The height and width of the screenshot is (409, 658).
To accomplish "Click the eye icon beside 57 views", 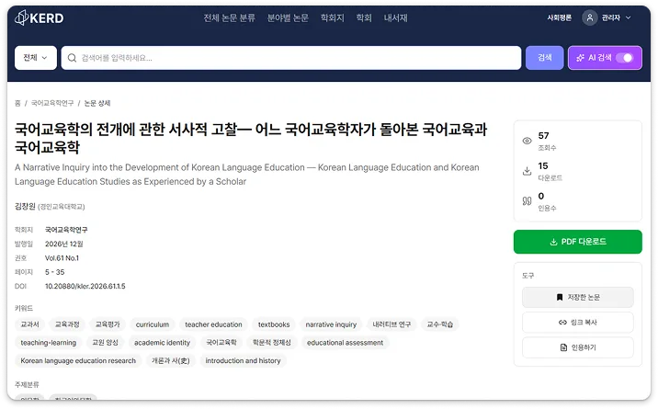I will tap(528, 141).
